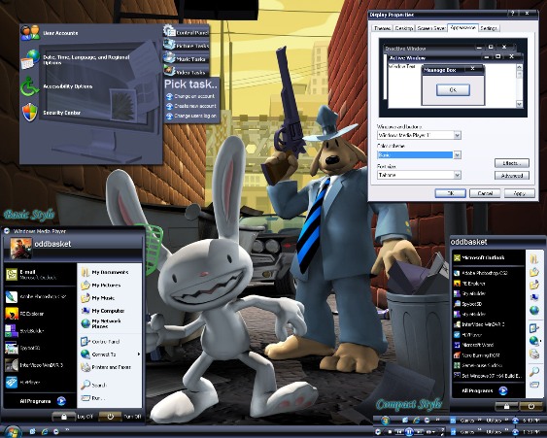Click the oddbasket user picture in Basic start menu
This screenshot has height=438, width=547.
click(21, 248)
